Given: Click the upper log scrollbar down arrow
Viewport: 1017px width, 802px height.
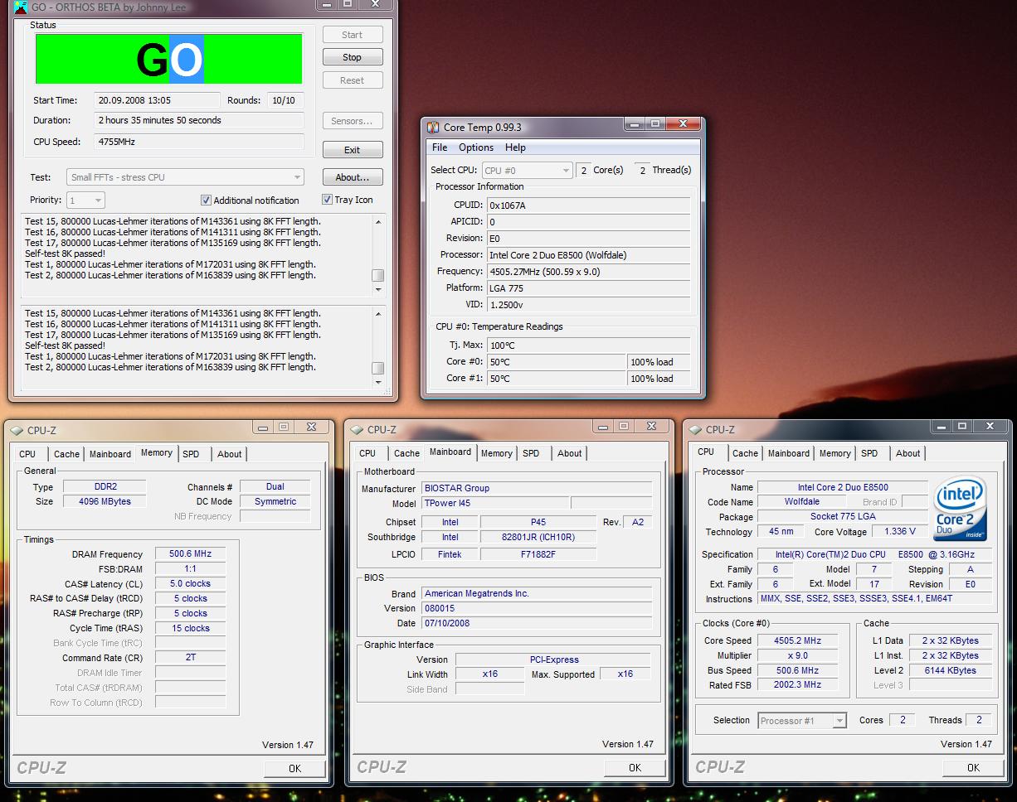Looking at the screenshot, I should pyautogui.click(x=378, y=289).
